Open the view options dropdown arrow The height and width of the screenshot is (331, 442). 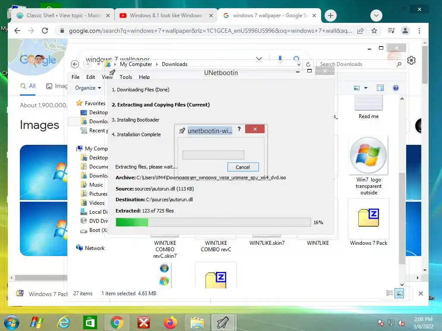point(366,88)
